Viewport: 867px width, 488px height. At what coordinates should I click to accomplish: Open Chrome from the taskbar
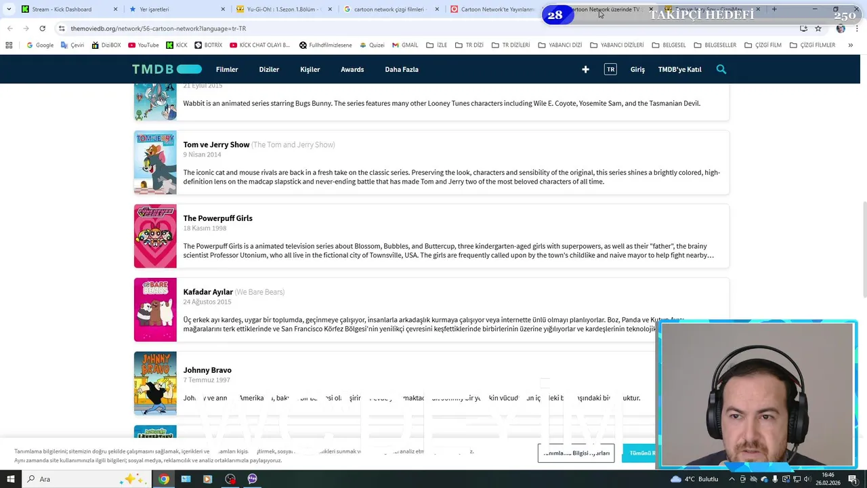(163, 479)
